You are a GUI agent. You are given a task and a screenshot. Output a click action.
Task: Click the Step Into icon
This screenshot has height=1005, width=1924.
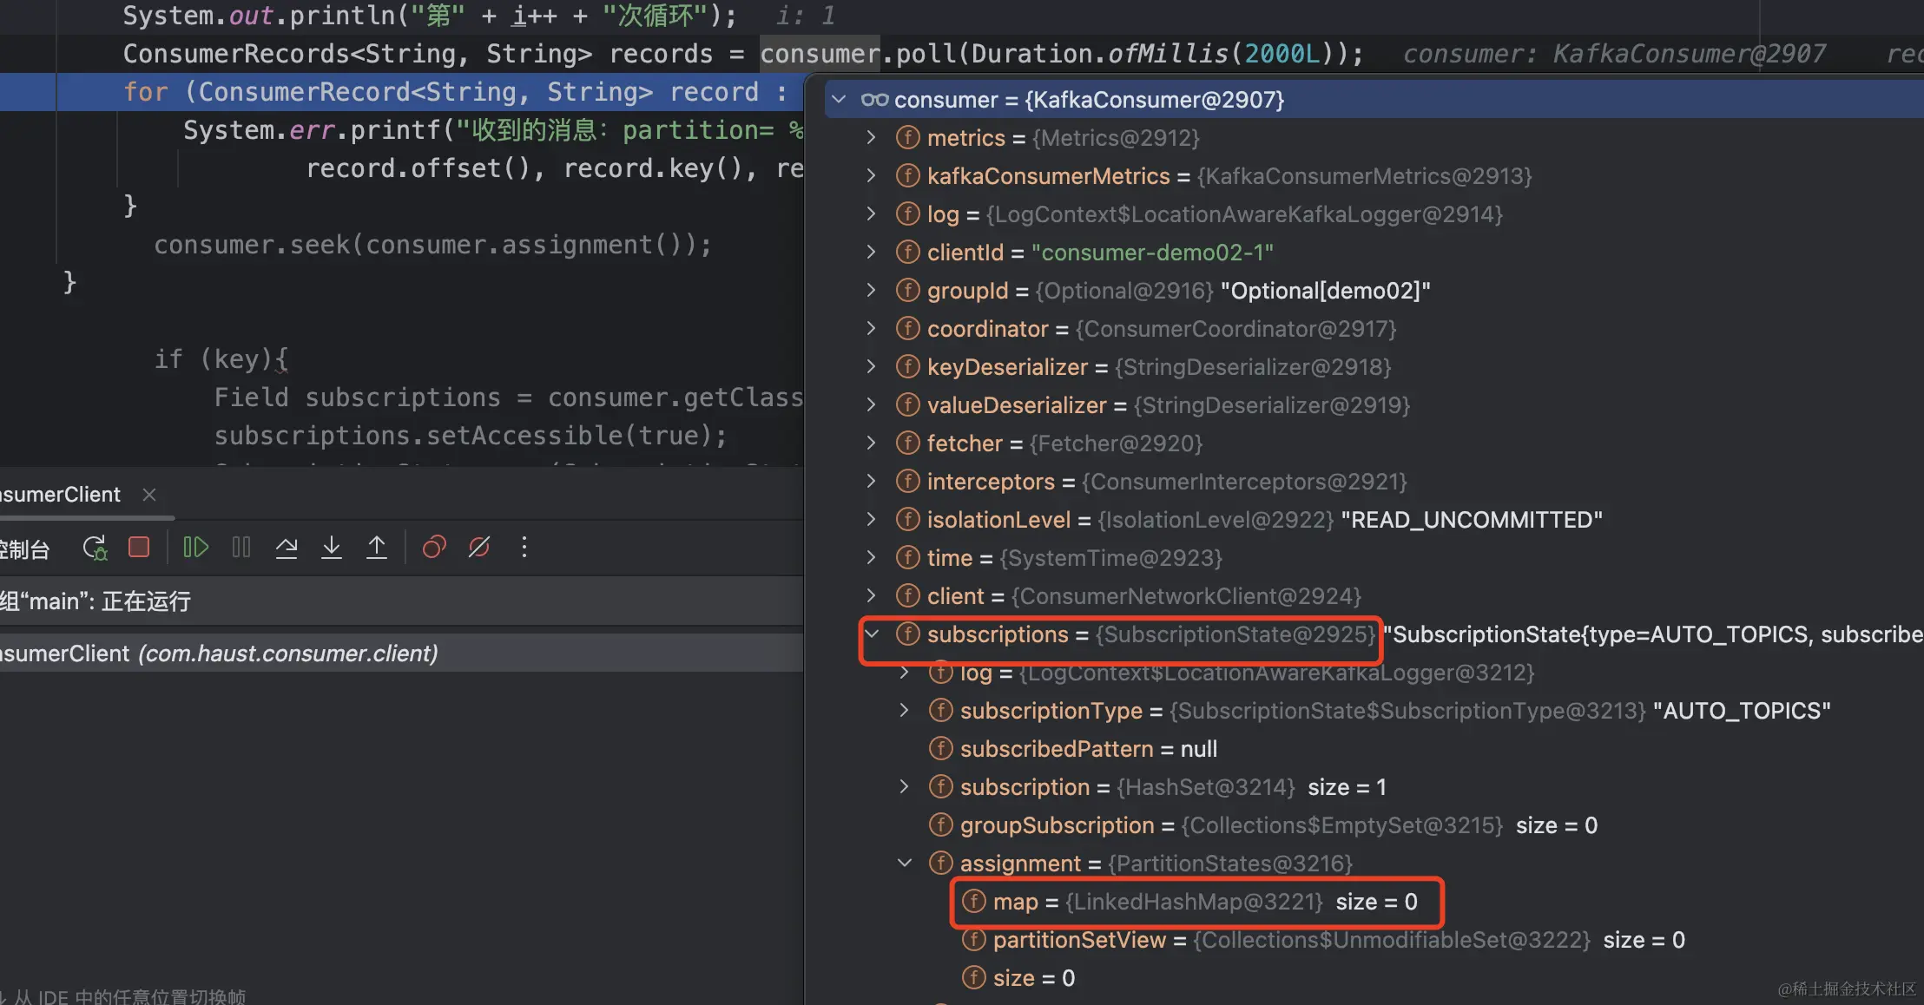[332, 548]
